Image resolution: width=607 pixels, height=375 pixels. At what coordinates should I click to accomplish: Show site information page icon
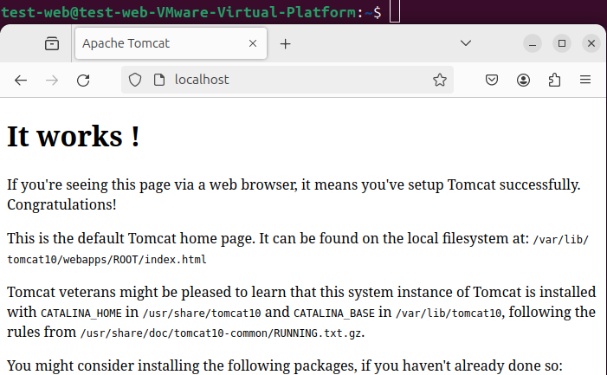159,80
